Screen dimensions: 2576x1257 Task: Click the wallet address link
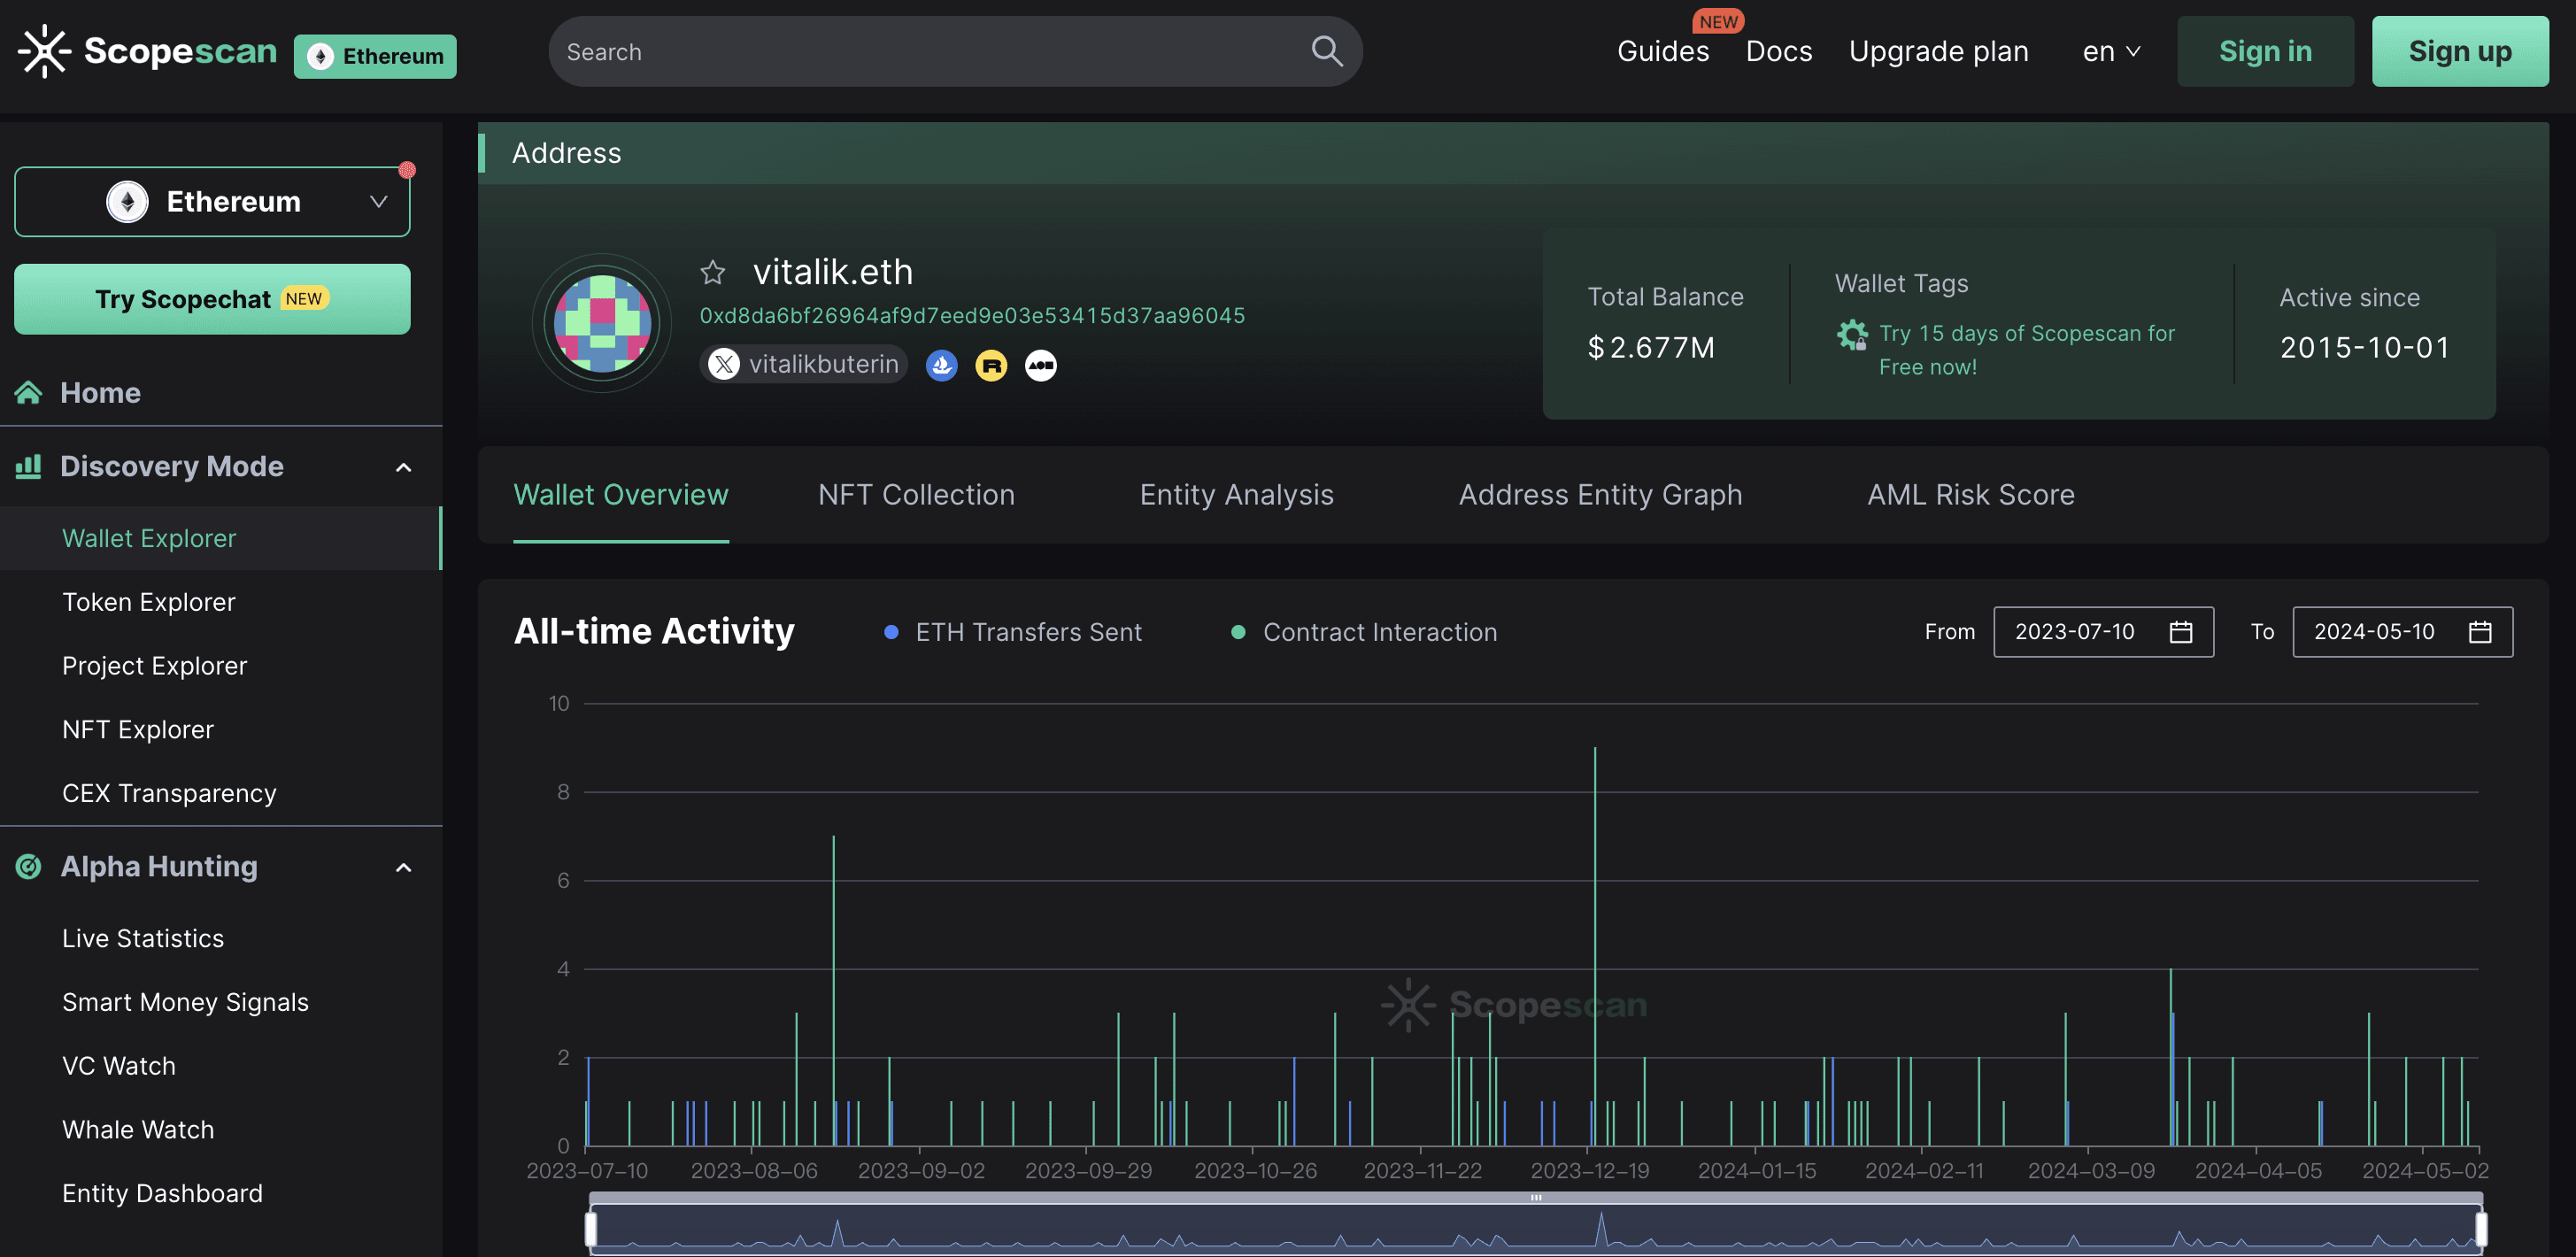click(971, 316)
